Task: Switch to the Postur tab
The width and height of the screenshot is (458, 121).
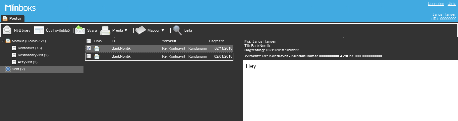Action: (x=12, y=18)
